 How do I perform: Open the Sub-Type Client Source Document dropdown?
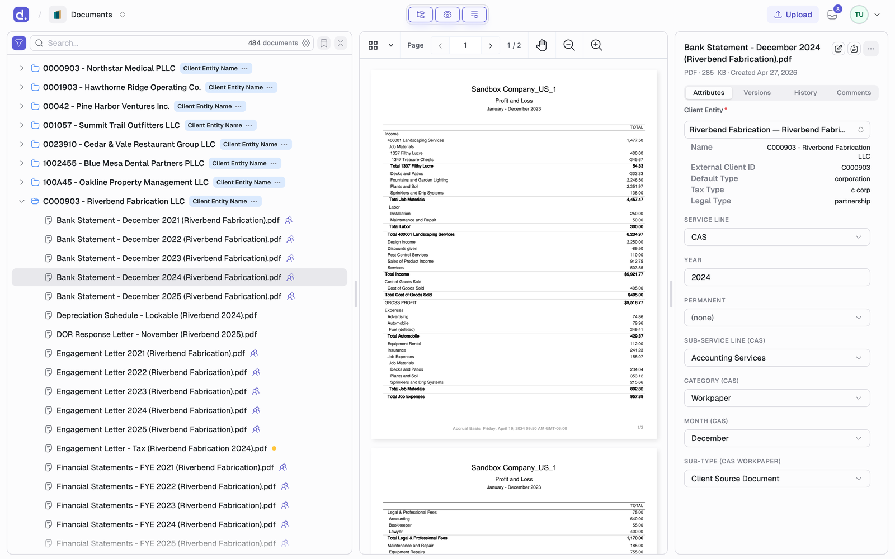point(777,479)
